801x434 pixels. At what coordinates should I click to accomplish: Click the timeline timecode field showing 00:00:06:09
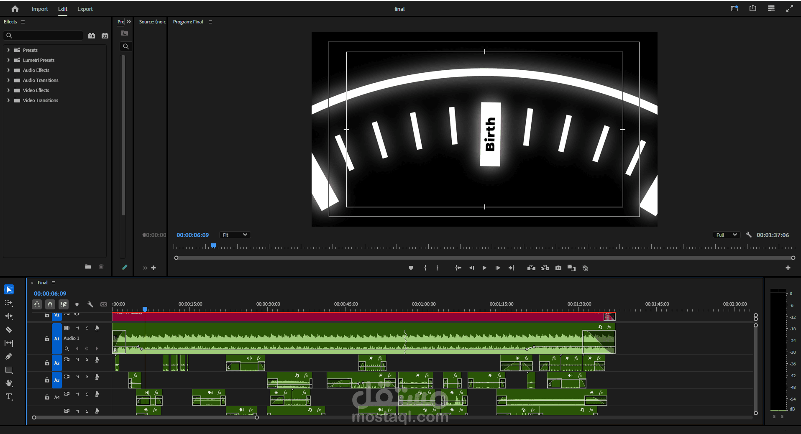[x=50, y=293]
